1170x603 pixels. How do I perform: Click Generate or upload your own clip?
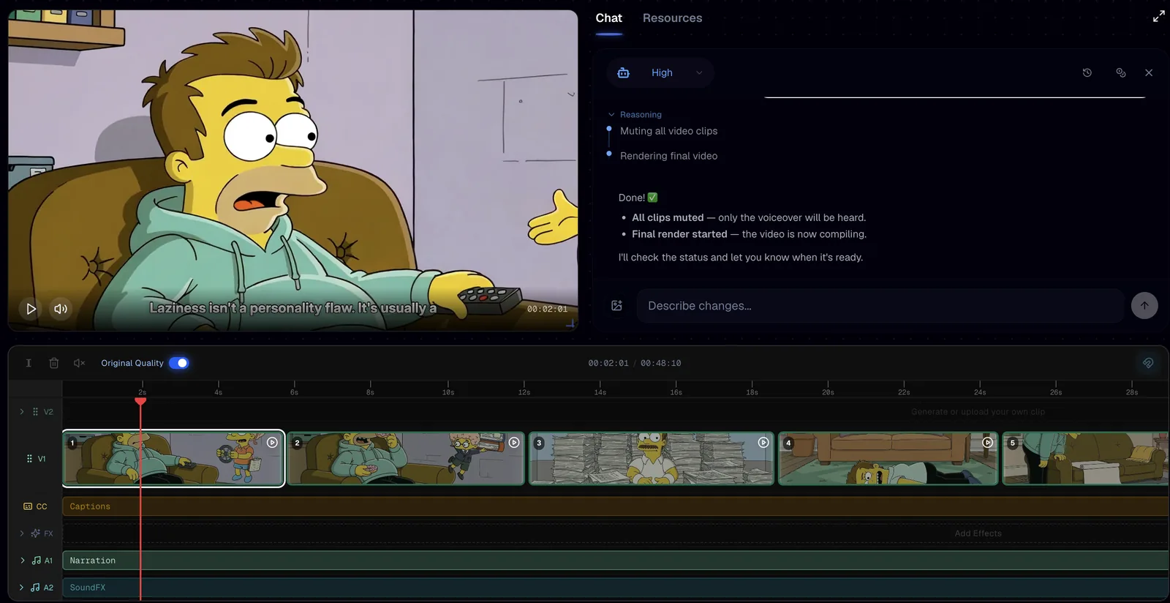pos(978,412)
